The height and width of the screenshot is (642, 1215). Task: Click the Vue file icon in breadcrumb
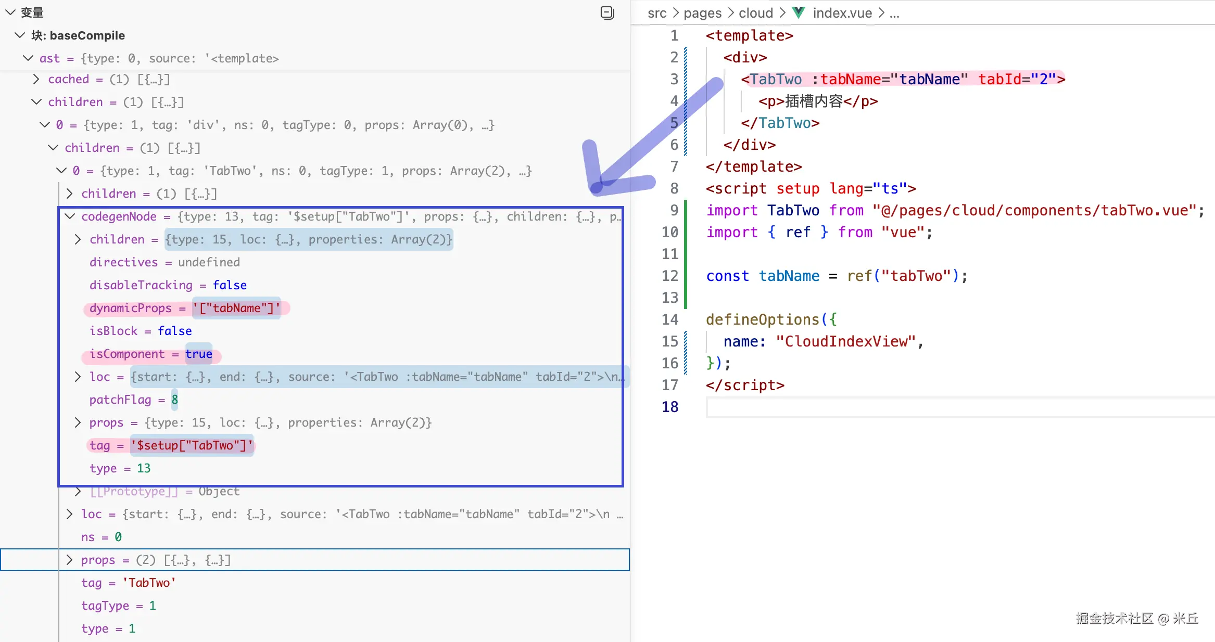[x=799, y=12]
